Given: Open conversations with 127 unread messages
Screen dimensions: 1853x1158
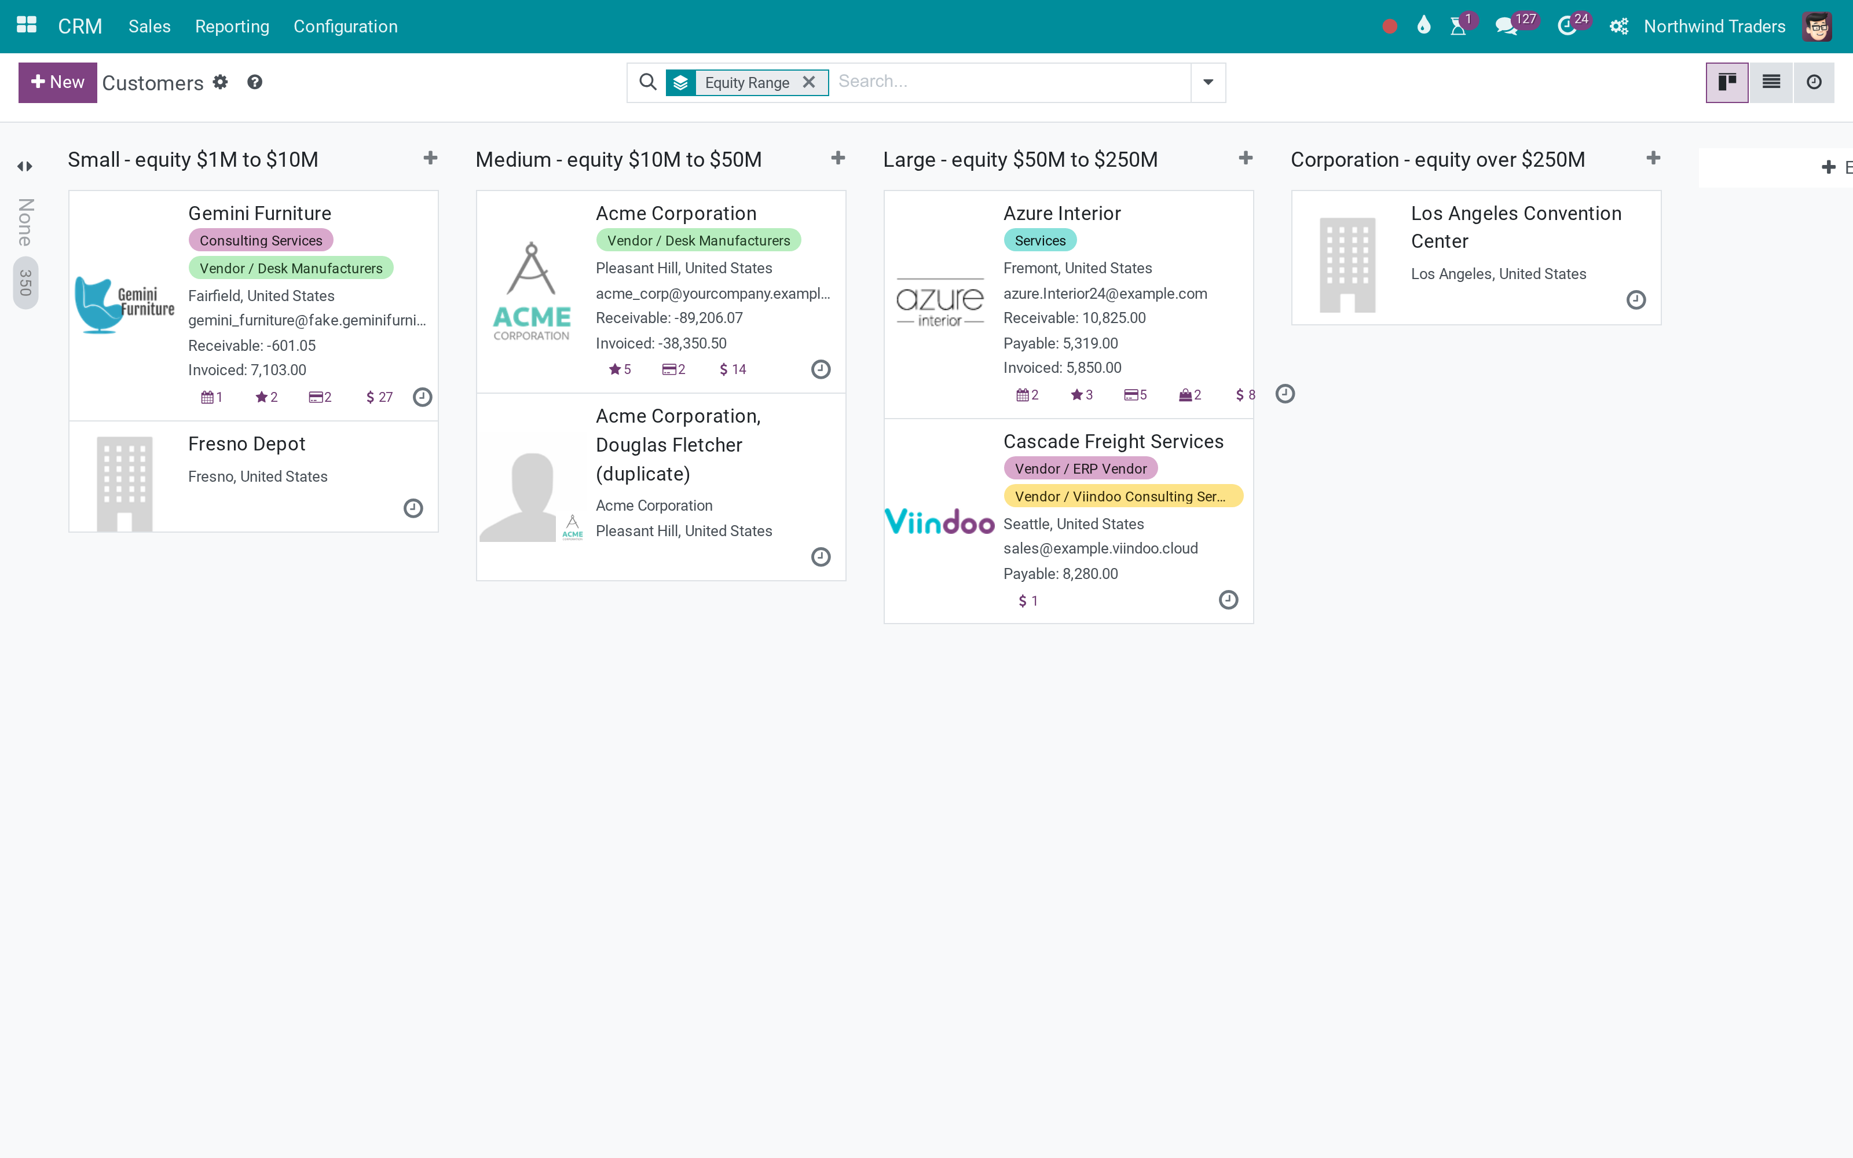Looking at the screenshot, I should tap(1507, 26).
